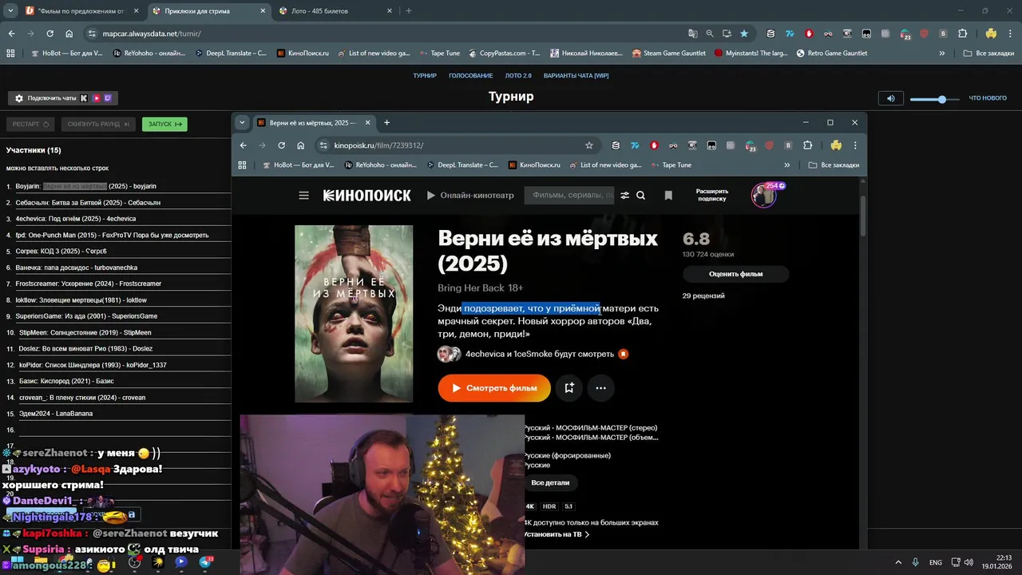The width and height of the screenshot is (1022, 575).
Task: Open ГОЛОСОВАНИЕ nav item
Action: coord(470,76)
